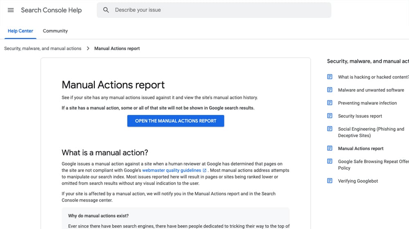Viewport: 409px width, 229px height.
Task: Click the Manual Actions report page heading
Action: click(x=113, y=85)
